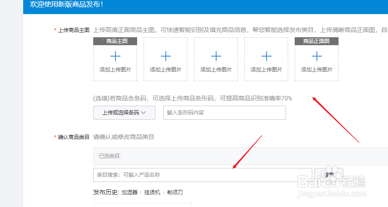Click plus icon in 商品主图 upload box

115,56
